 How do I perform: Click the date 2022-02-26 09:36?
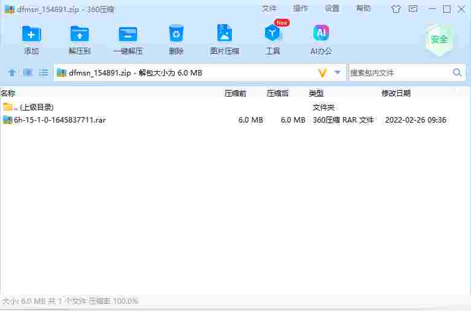tap(415, 120)
